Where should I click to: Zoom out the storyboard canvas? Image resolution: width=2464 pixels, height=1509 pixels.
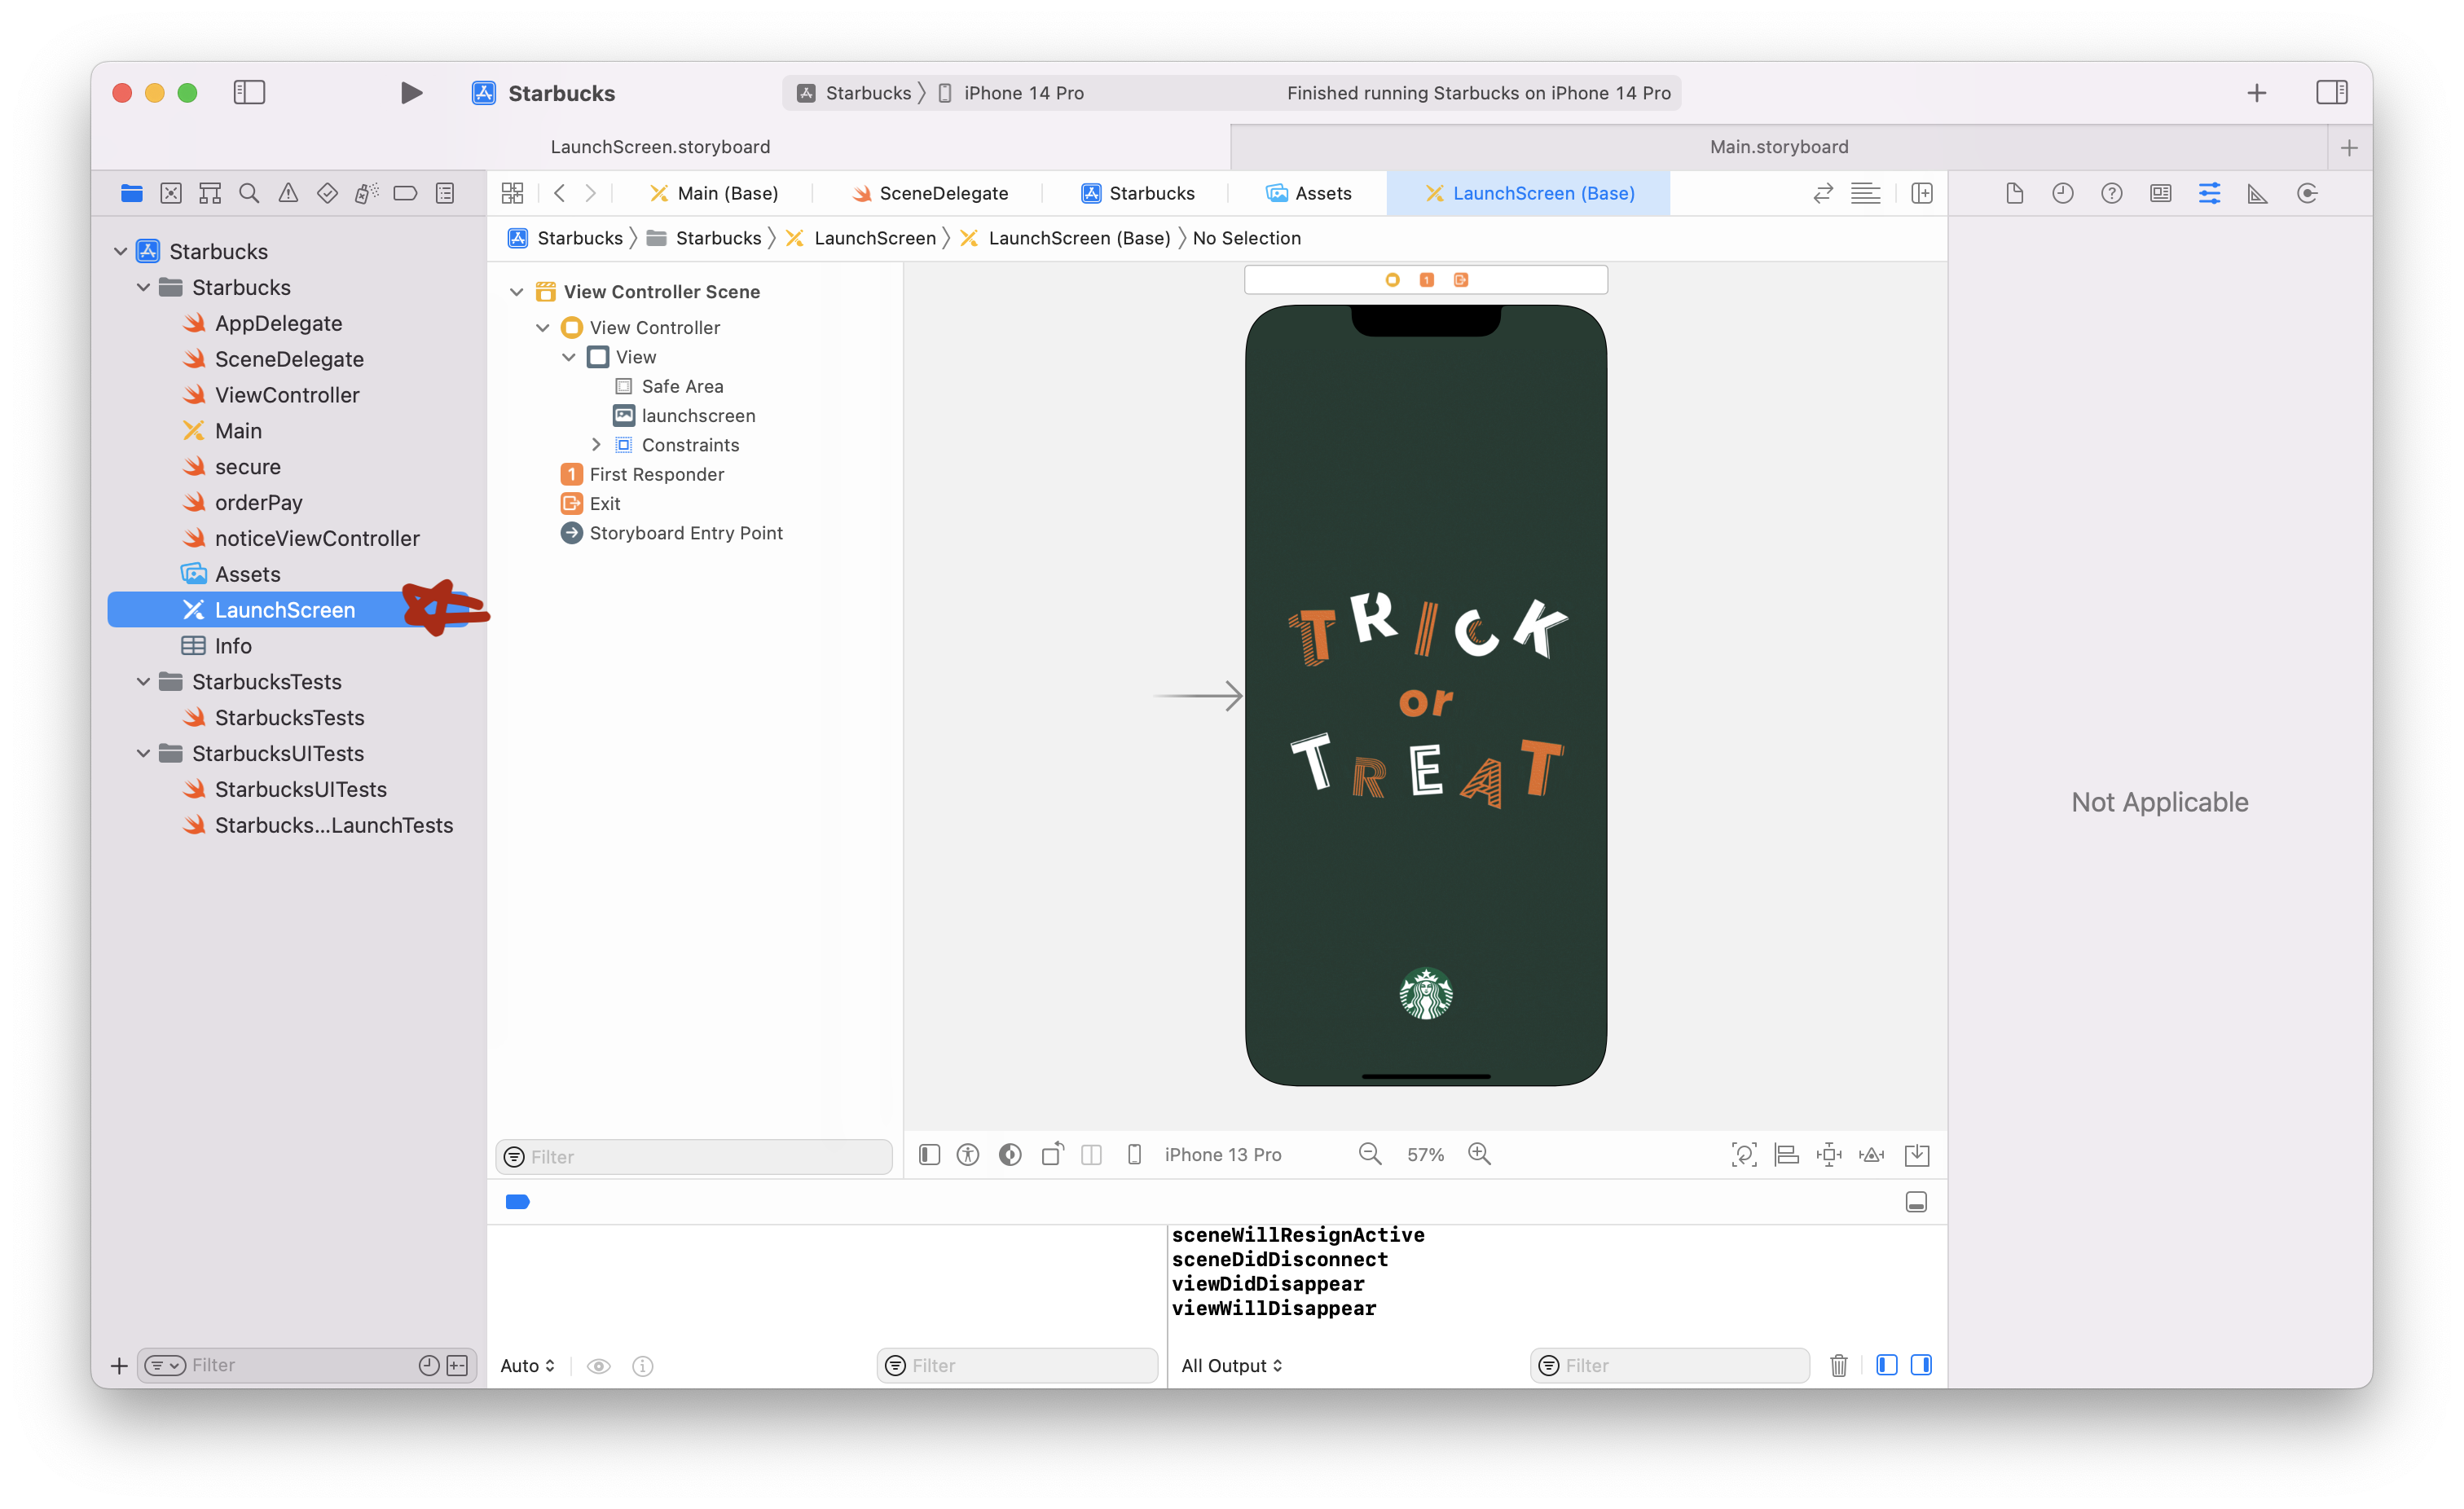[x=1370, y=1154]
